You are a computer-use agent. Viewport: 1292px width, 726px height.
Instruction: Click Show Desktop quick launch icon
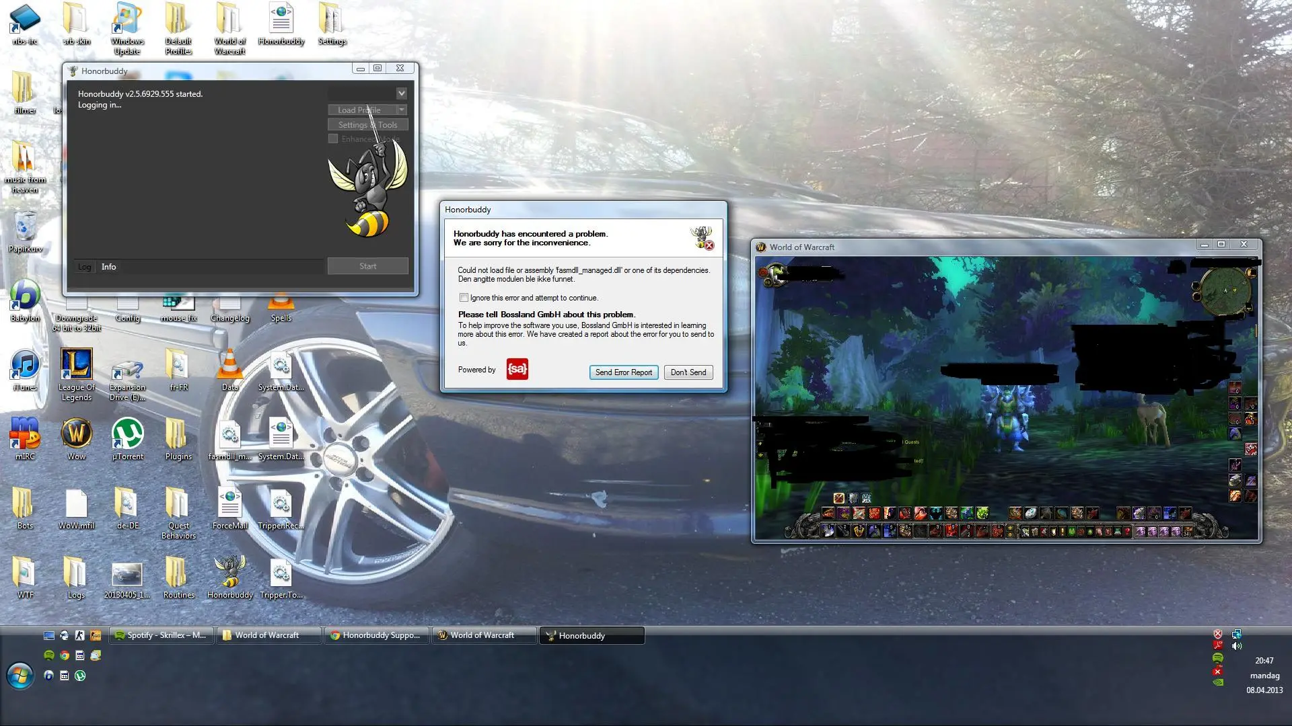[49, 635]
